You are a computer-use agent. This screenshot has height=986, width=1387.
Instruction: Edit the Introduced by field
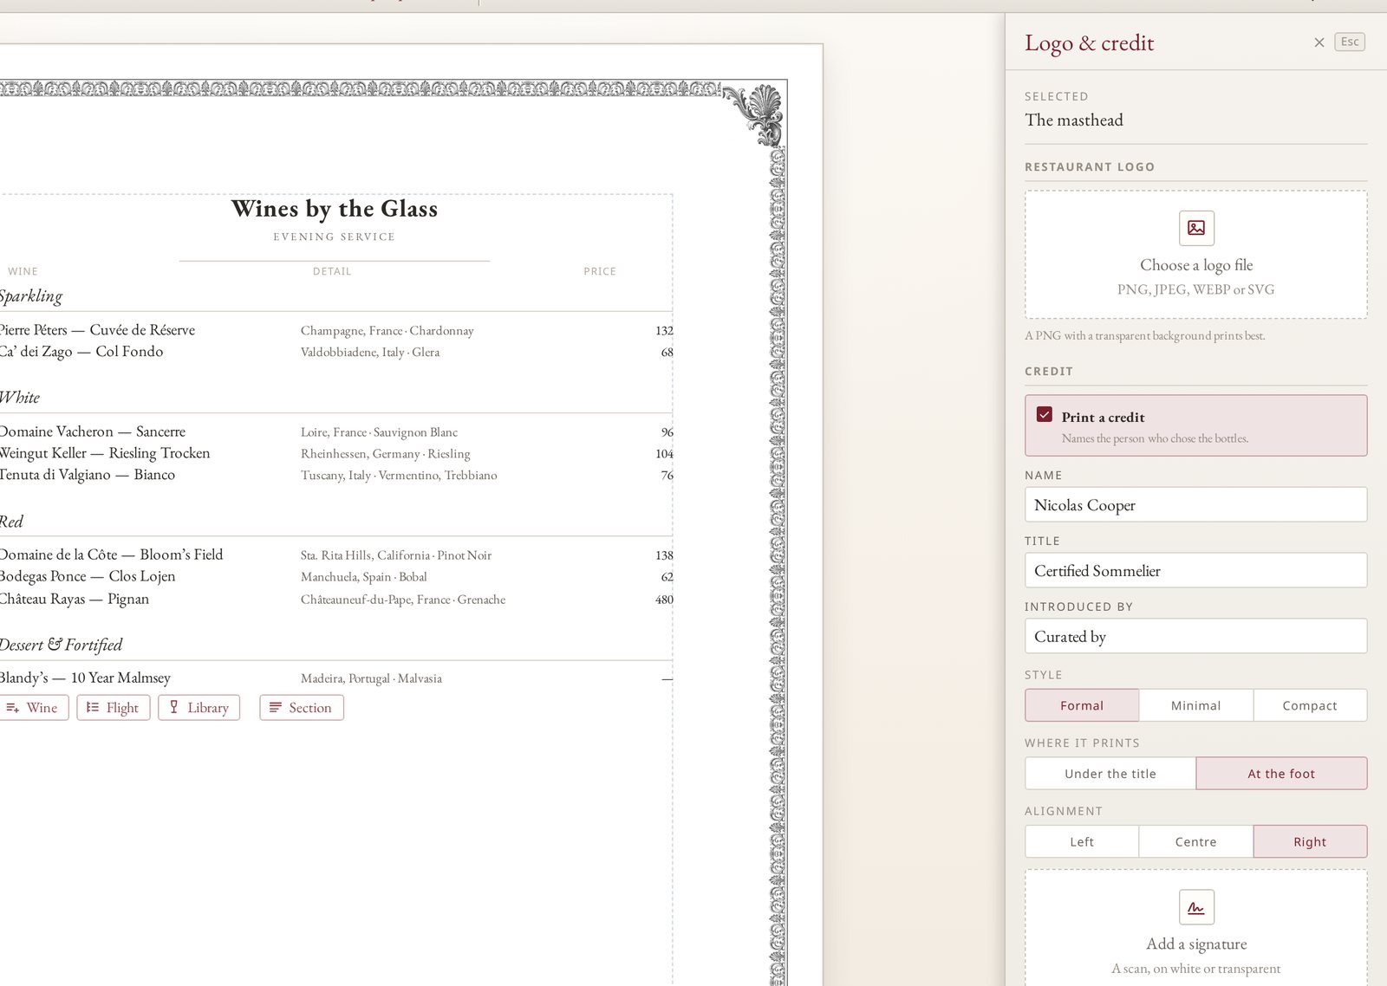click(x=1195, y=636)
